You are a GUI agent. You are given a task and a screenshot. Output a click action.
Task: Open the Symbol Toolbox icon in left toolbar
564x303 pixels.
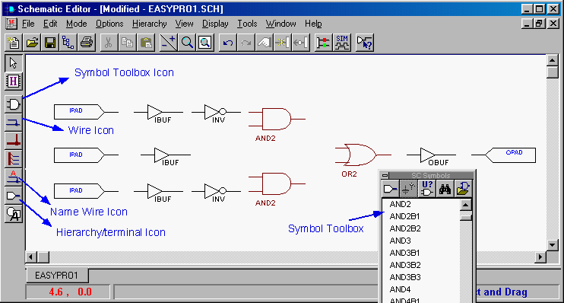pos(14,105)
